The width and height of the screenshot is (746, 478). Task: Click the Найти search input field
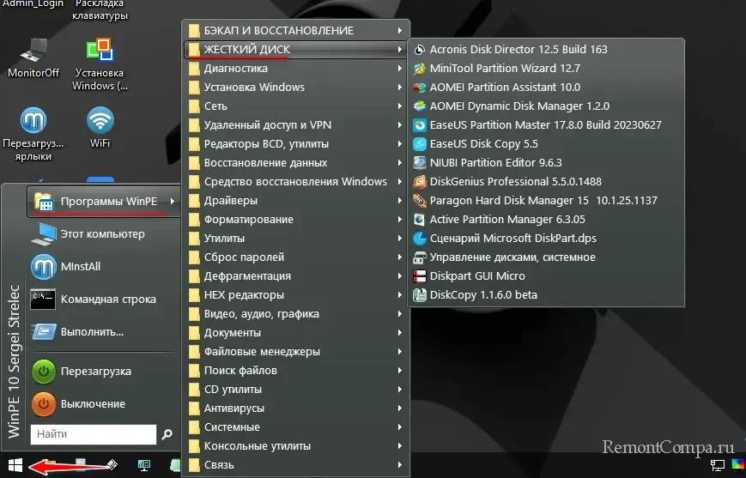94,434
